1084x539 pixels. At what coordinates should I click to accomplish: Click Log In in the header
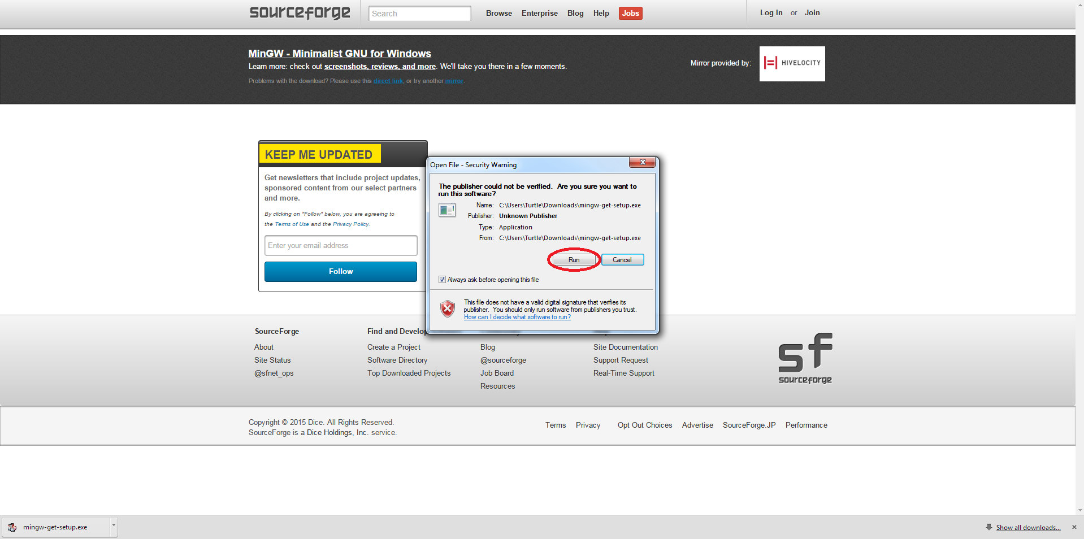[x=771, y=12]
